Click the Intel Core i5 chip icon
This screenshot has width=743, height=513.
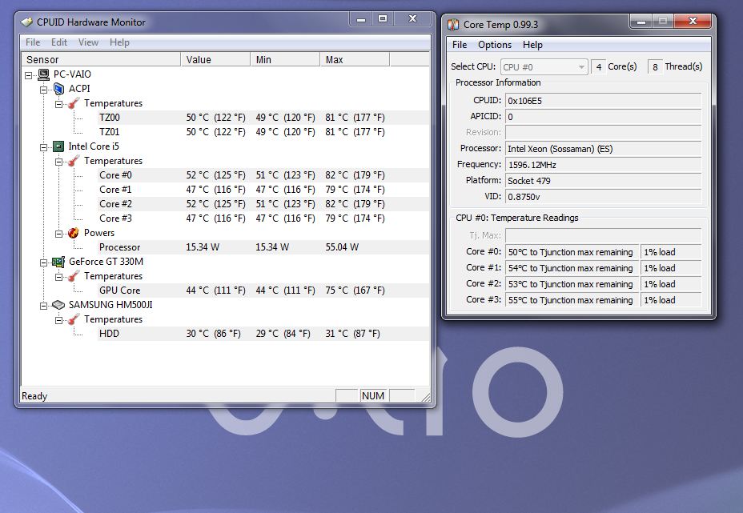(58, 146)
